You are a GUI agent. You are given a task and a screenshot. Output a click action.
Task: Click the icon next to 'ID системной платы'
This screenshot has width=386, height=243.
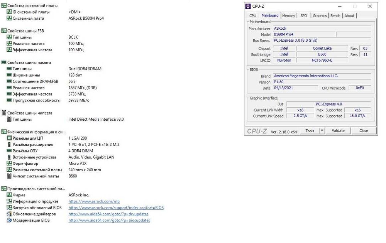pyautogui.click(x=9, y=12)
